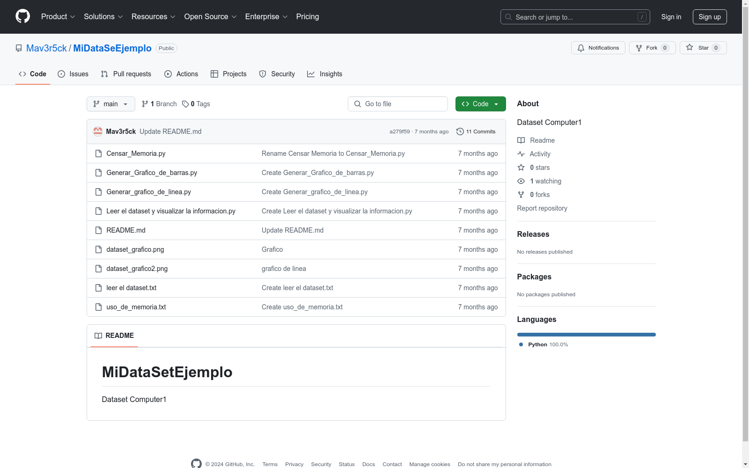Viewport: 749px width, 468px height.
Task: Expand the Solutions menu
Action: pyautogui.click(x=103, y=17)
